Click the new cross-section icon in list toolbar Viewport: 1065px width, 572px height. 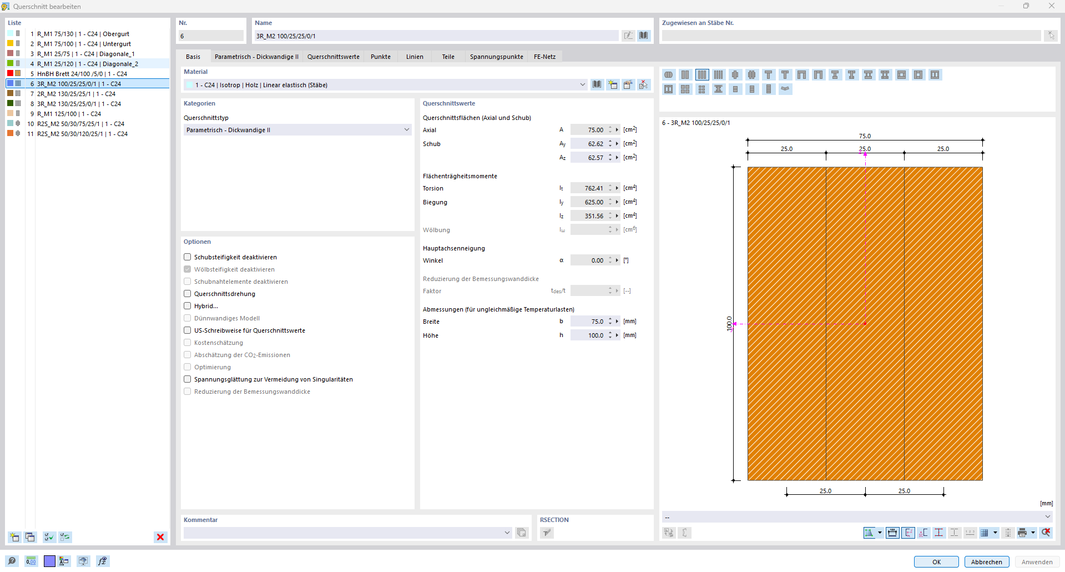(14, 537)
